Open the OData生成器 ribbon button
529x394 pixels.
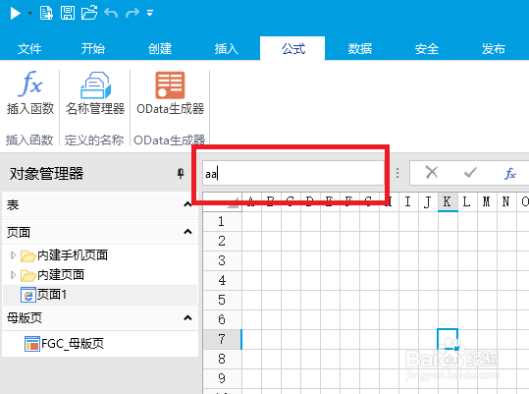[x=170, y=92]
